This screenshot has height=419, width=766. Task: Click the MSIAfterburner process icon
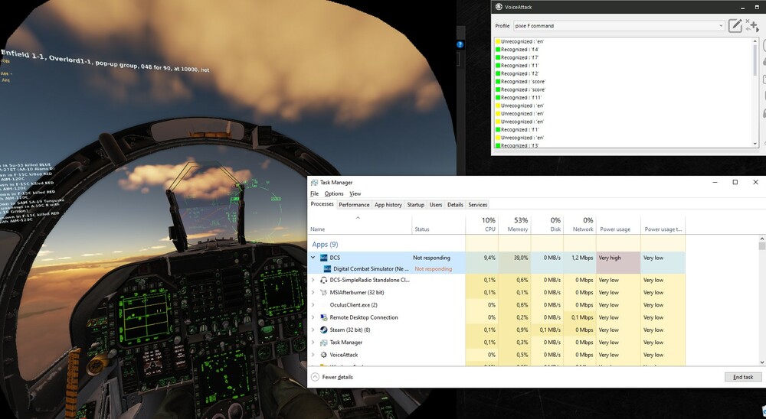pos(323,293)
